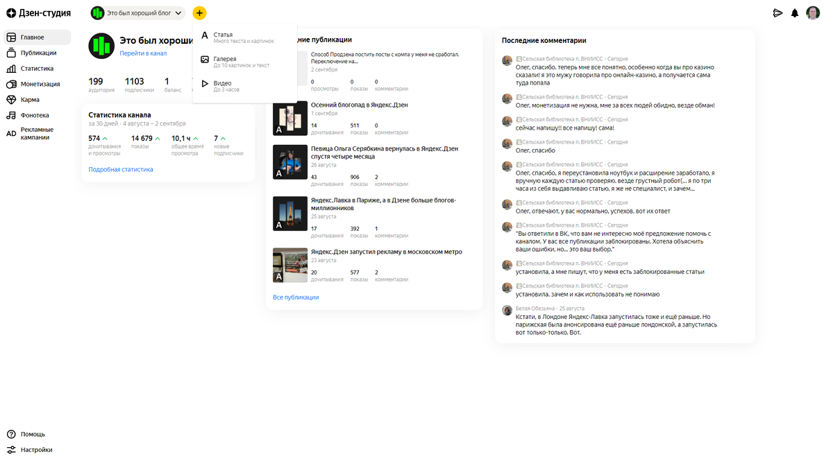
Task: Click the Статья letter A icon
Action: coord(205,35)
